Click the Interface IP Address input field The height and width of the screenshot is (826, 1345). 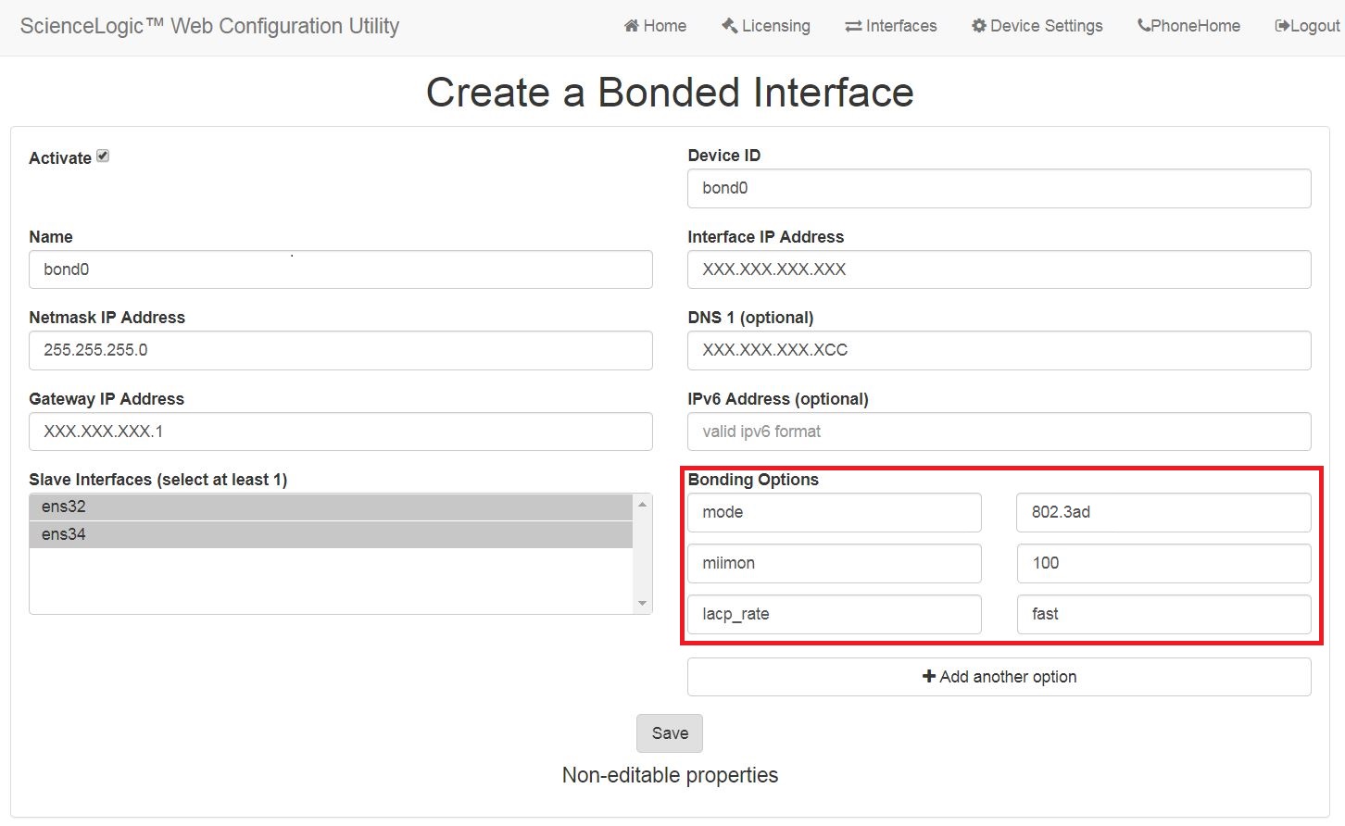pyautogui.click(x=999, y=269)
